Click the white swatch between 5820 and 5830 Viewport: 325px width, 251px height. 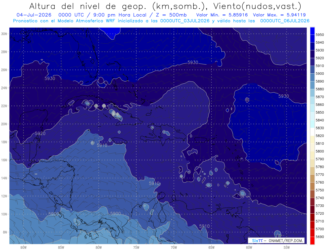[x=312, y=132]
